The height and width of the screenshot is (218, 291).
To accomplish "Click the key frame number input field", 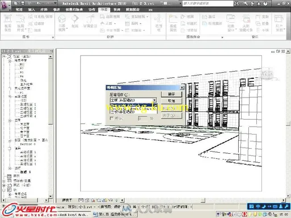I will 143,119.
